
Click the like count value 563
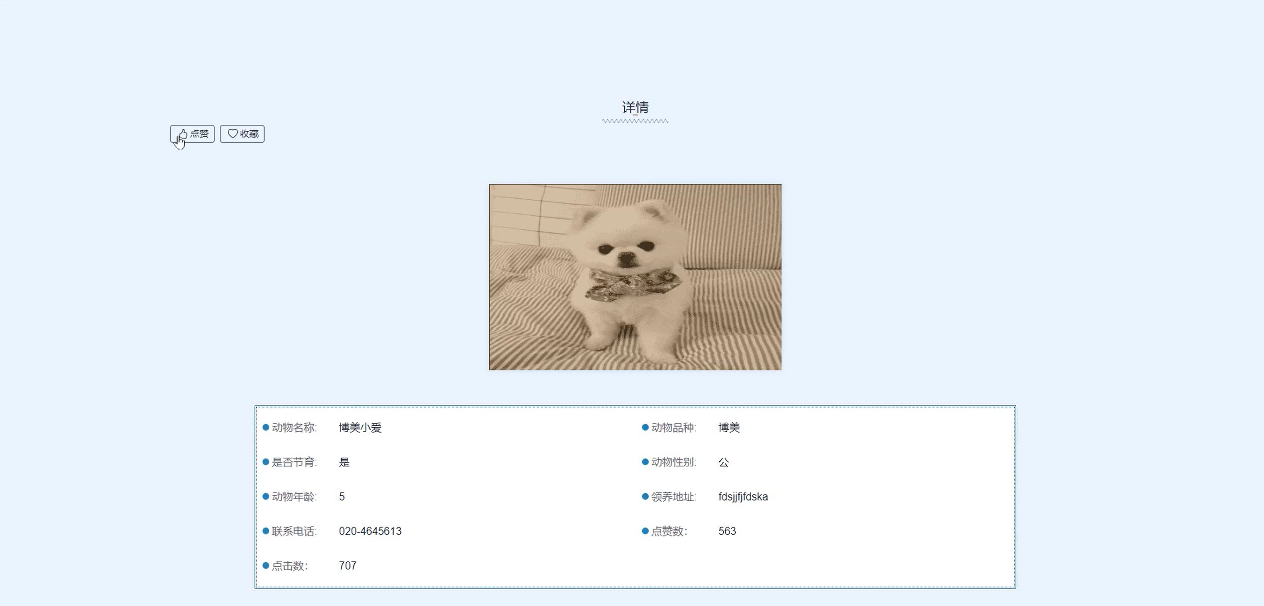click(x=727, y=531)
